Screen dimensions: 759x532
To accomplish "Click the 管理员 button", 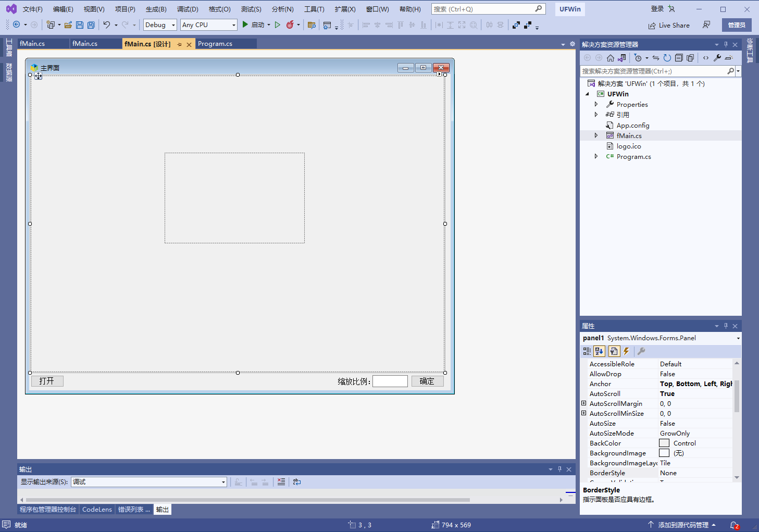I will (737, 25).
